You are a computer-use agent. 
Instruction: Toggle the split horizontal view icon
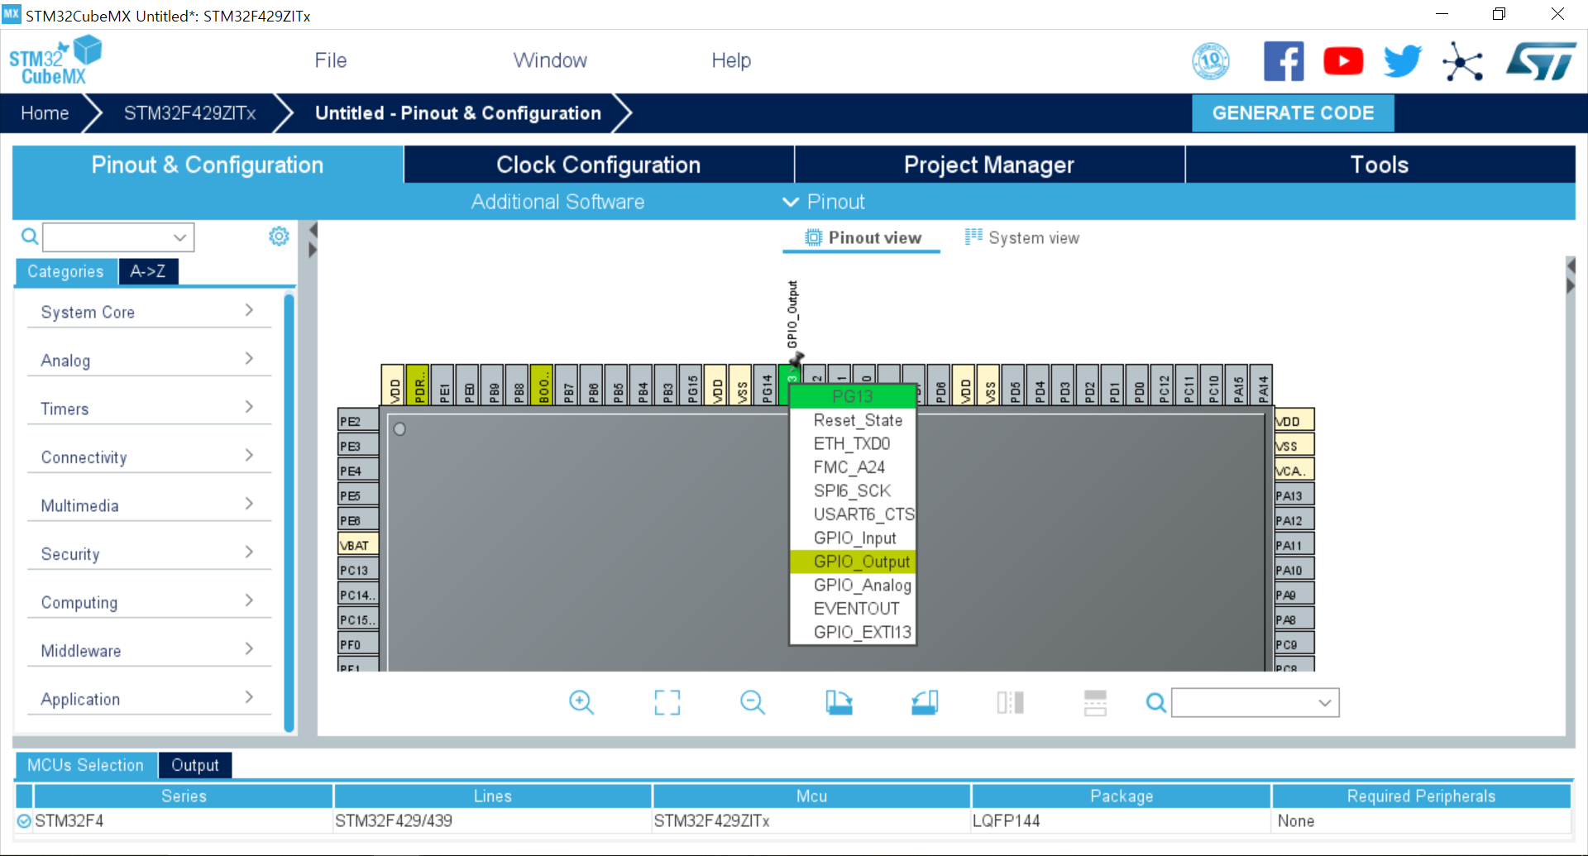(1096, 703)
